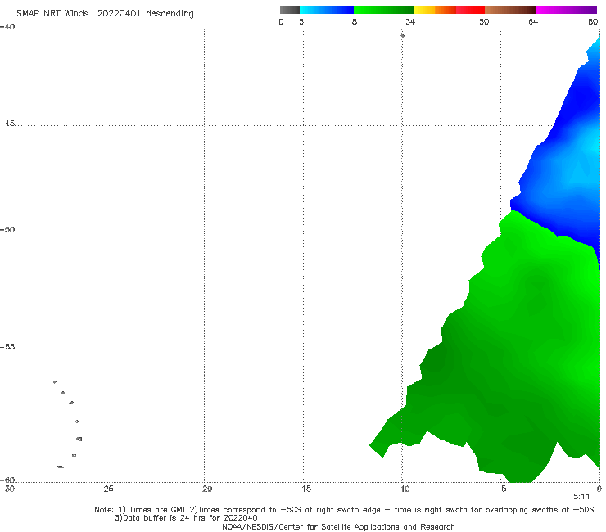This screenshot has width=606, height=532.
Task: Click the y-axis label '-50'
Action: point(7,230)
